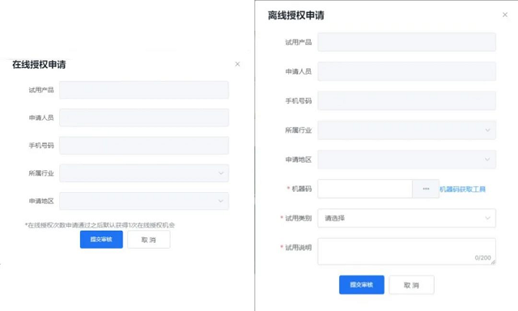
Task: Select 试用产品 field in offline form
Action: (x=406, y=42)
